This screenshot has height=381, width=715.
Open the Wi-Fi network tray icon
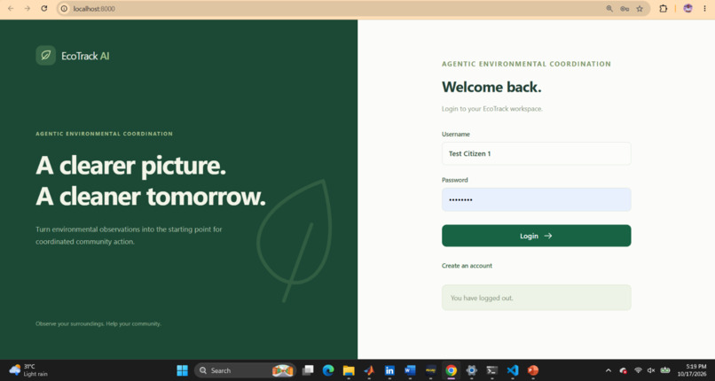click(x=638, y=370)
